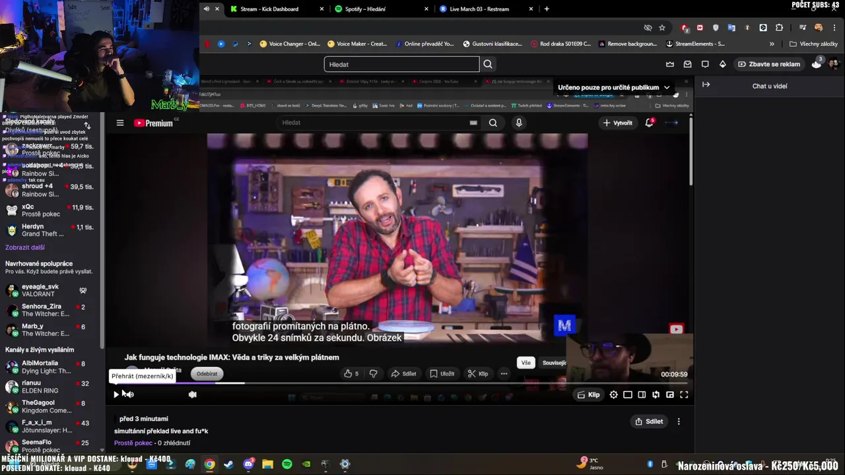The image size is (845, 475).
Task: Click the Sdílet button under the video
Action: pyautogui.click(x=403, y=373)
